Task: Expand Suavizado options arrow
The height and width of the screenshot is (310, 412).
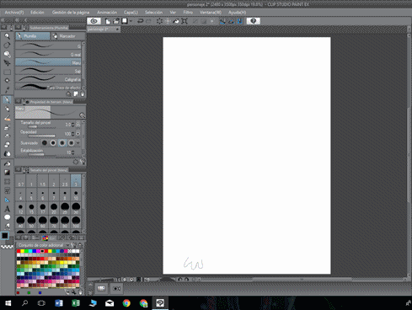Action: click(x=78, y=143)
